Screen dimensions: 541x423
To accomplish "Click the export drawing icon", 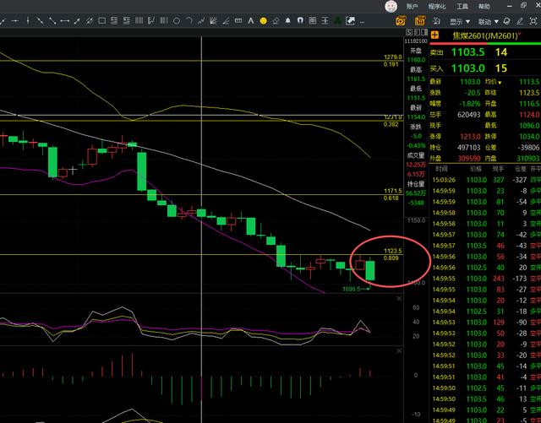I will (350, 21).
